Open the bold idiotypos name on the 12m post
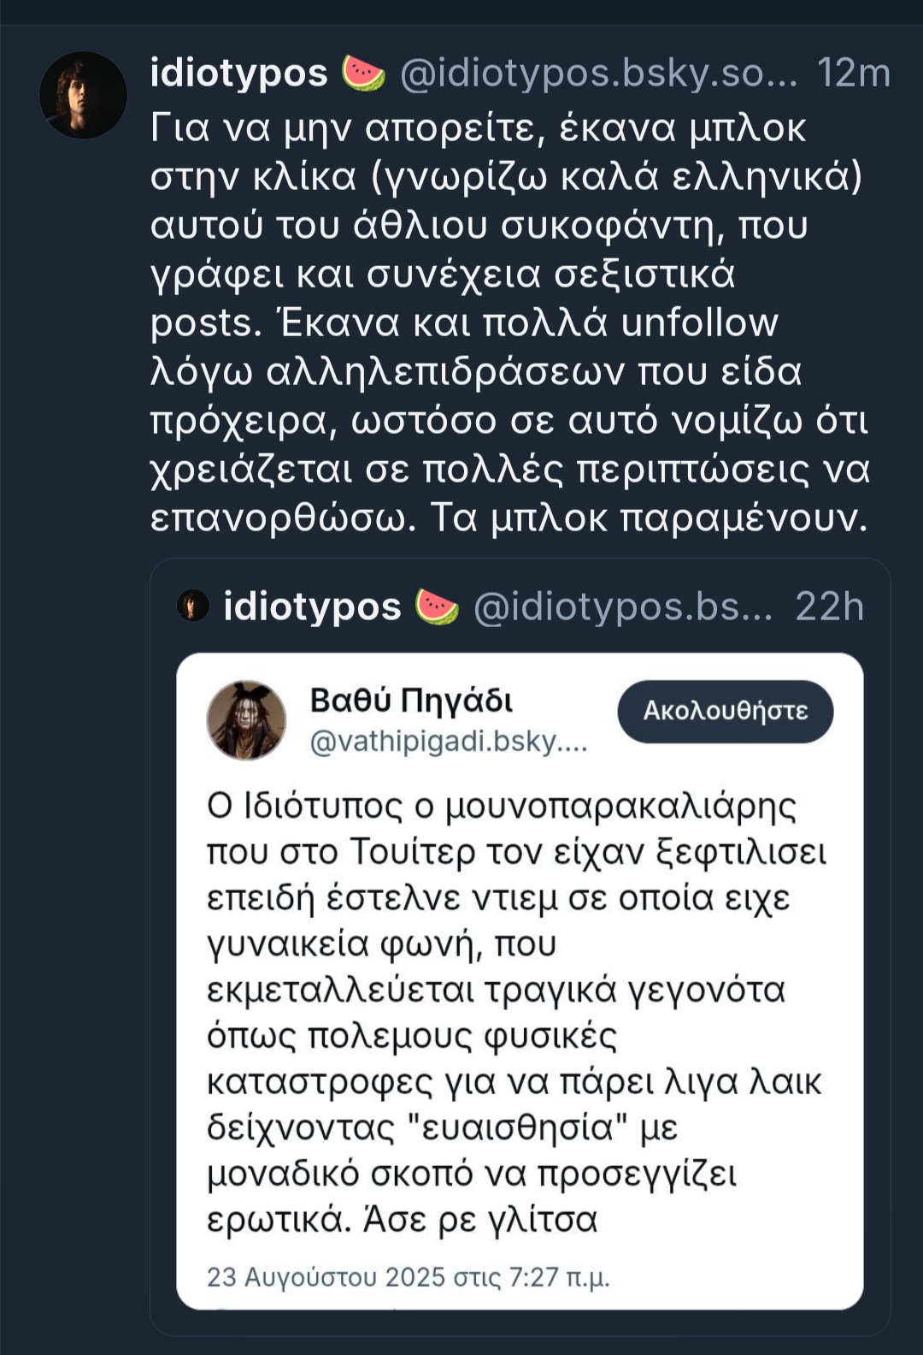Image resolution: width=923 pixels, height=1355 pixels. point(238,74)
